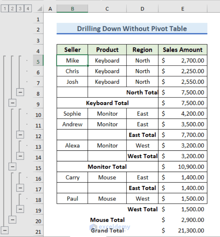This screenshot has width=220, height=237.
Task: Select the Drilling Down Without Pivot Table title
Action: pos(132,28)
